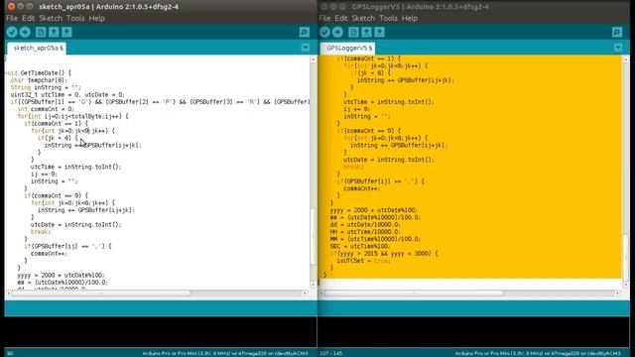Click 'HH = utcTime/10000.0;' line in right editor
Screen dimensions: 635x357
pyautogui.click(x=365, y=232)
